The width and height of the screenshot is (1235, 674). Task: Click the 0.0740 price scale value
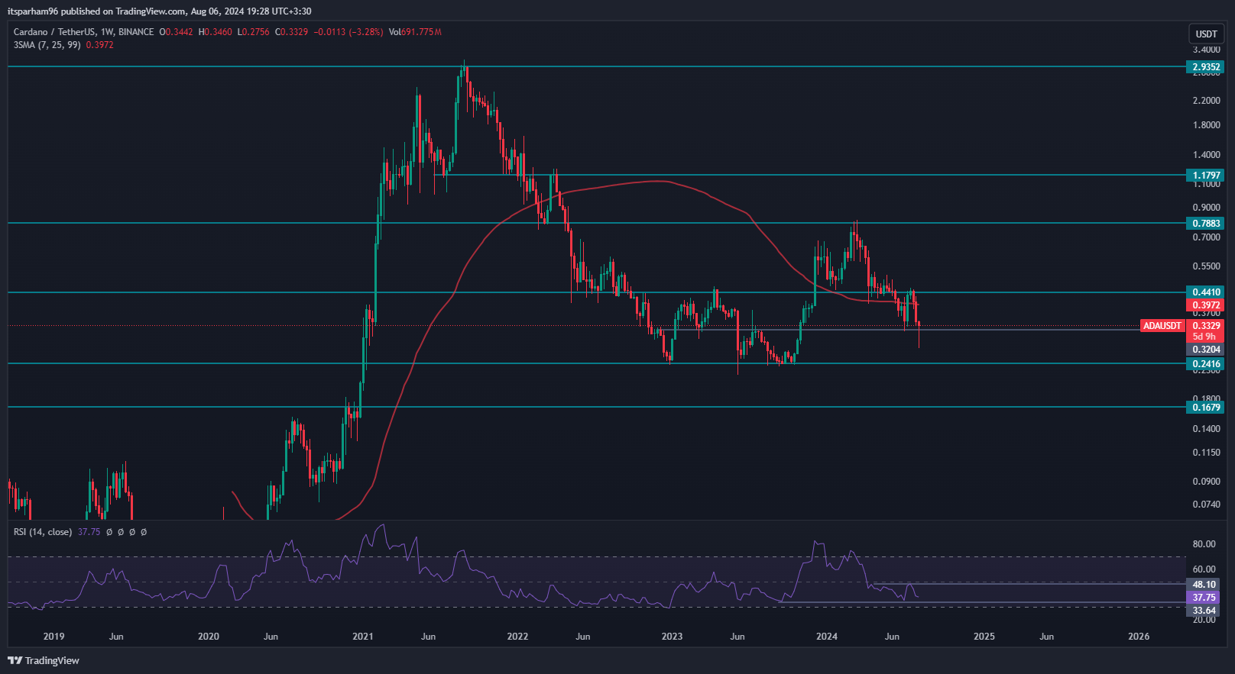click(x=1206, y=505)
